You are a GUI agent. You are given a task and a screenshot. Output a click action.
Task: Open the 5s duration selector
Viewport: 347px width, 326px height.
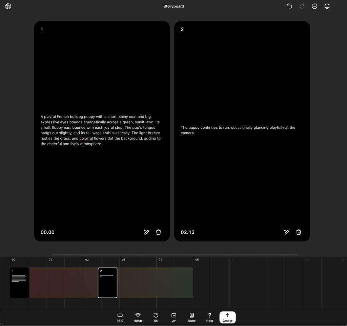[156, 318]
